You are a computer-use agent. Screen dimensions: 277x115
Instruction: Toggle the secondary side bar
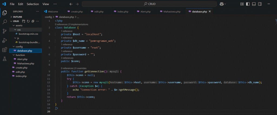click(260, 4)
